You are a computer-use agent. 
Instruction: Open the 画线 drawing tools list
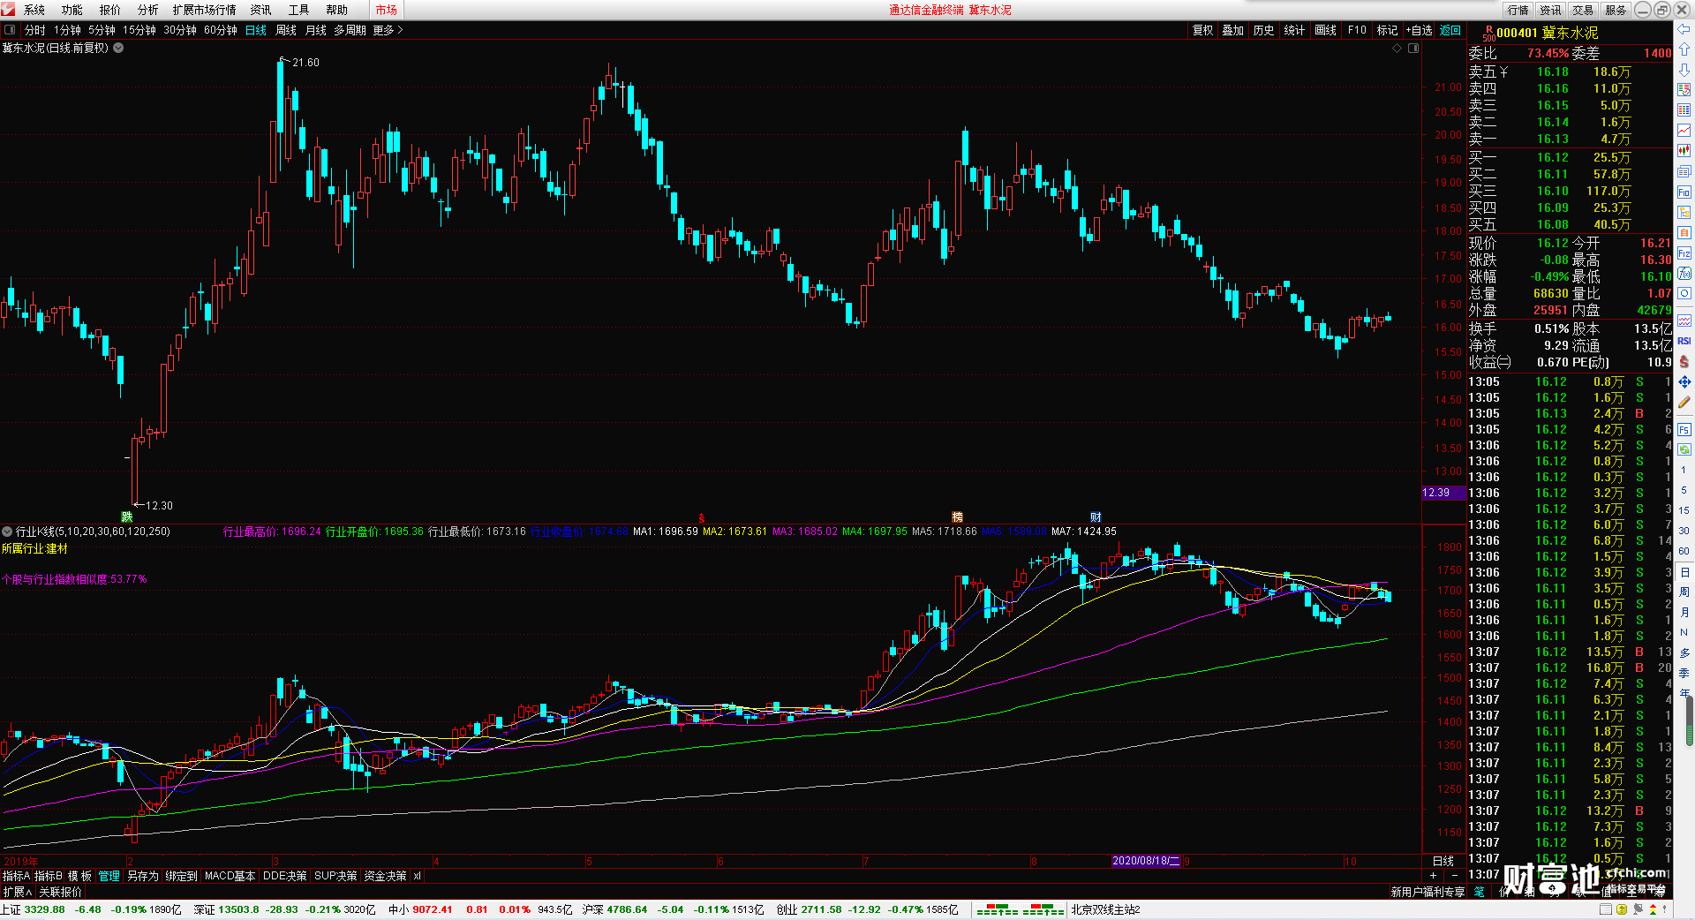[x=1325, y=30]
